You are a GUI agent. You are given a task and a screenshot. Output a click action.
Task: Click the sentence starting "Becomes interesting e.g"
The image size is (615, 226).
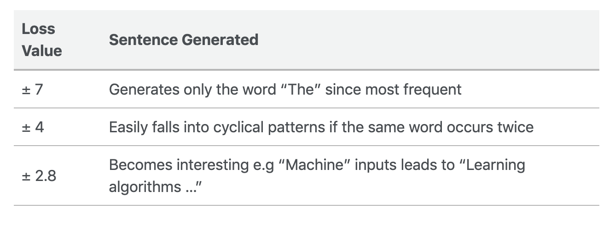(x=317, y=176)
